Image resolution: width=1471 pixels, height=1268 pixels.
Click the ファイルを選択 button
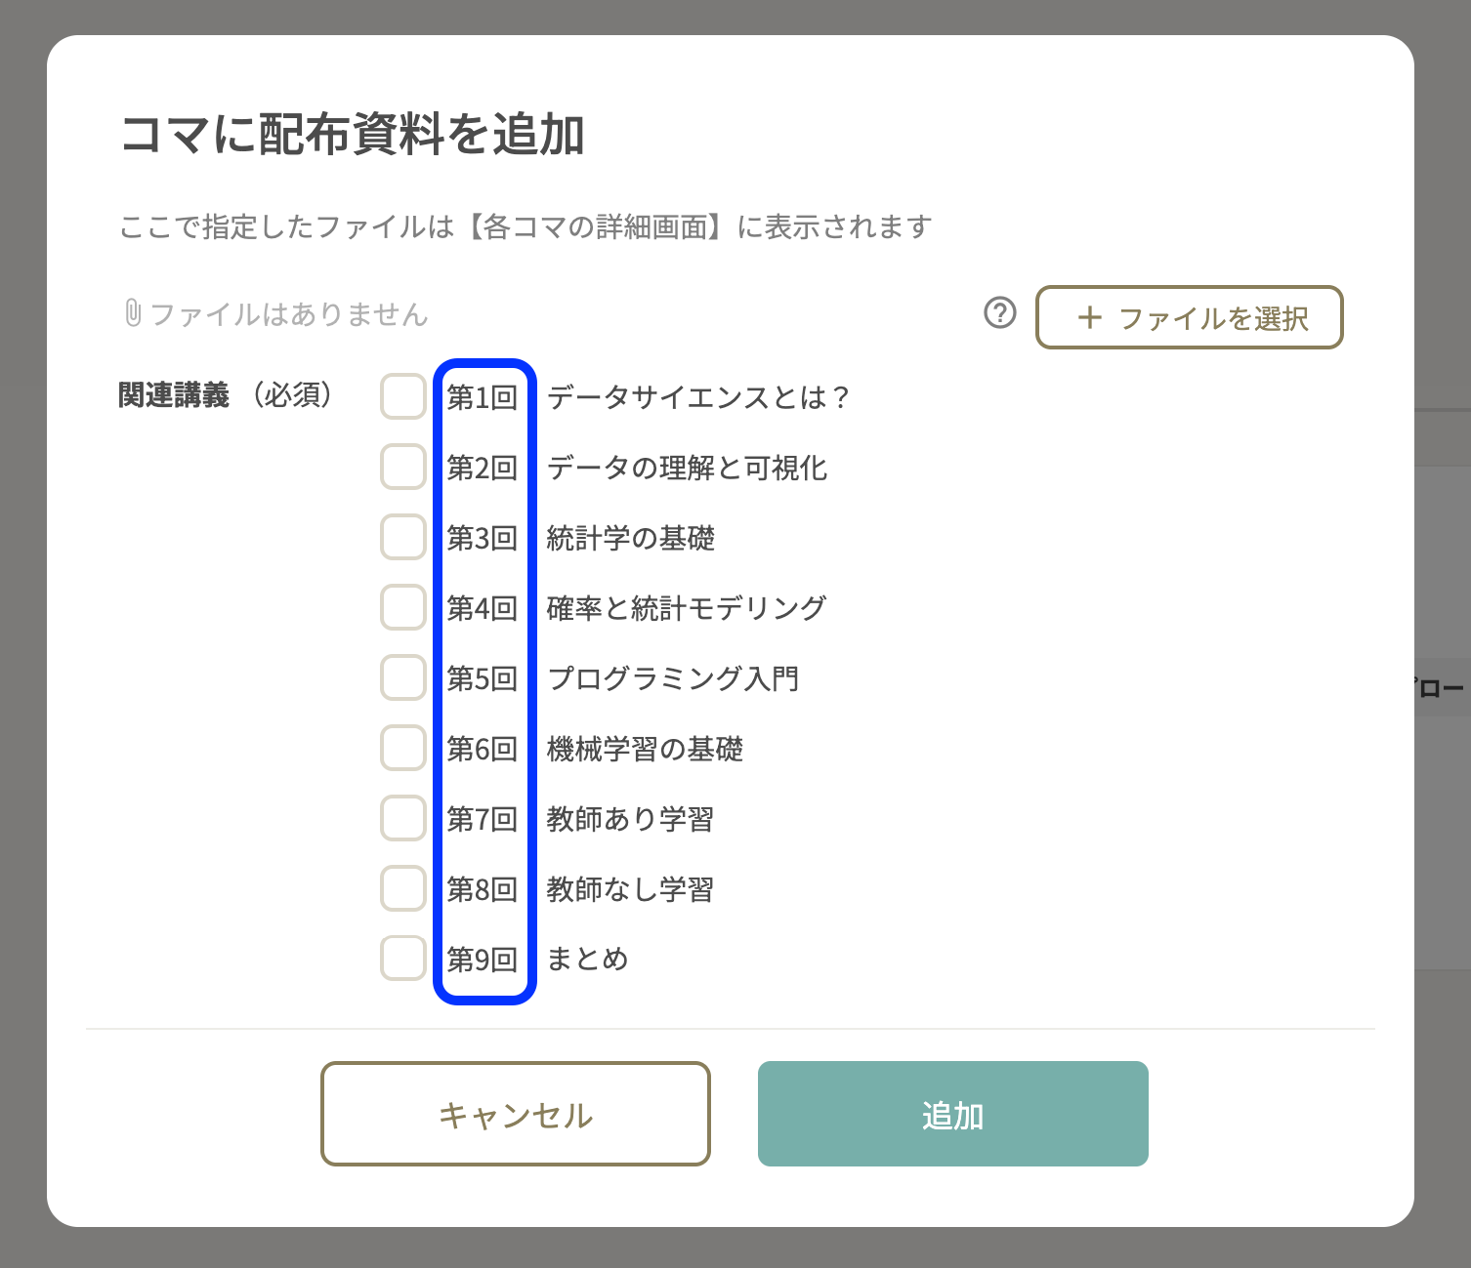[x=1189, y=317]
